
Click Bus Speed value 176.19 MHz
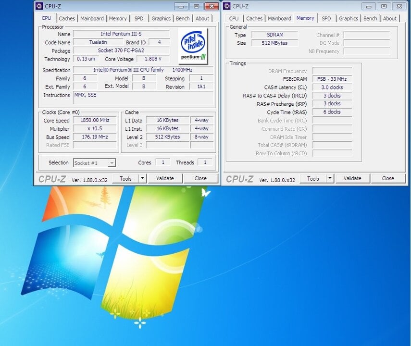(95, 137)
